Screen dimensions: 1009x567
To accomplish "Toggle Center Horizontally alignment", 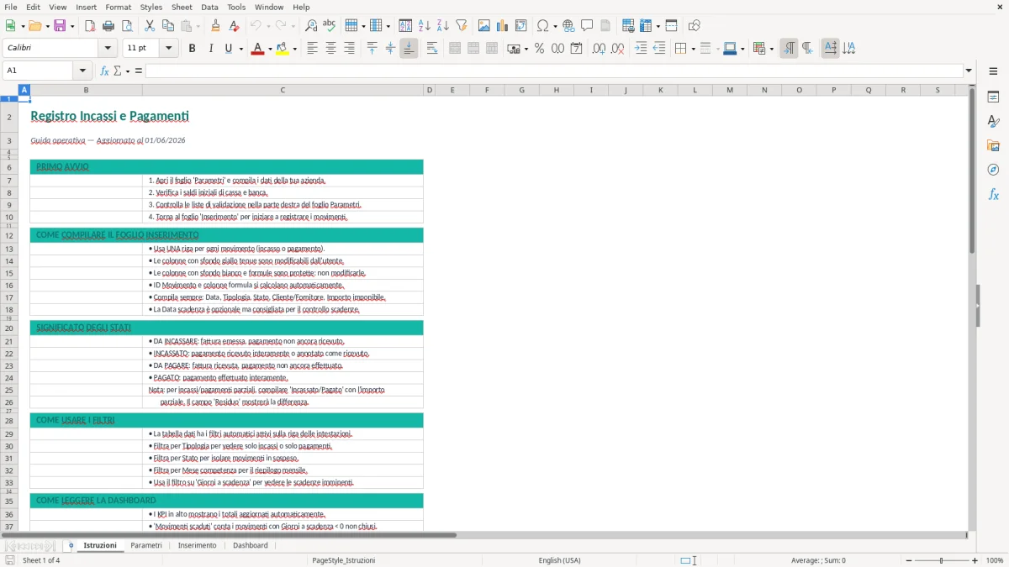I will click(331, 49).
